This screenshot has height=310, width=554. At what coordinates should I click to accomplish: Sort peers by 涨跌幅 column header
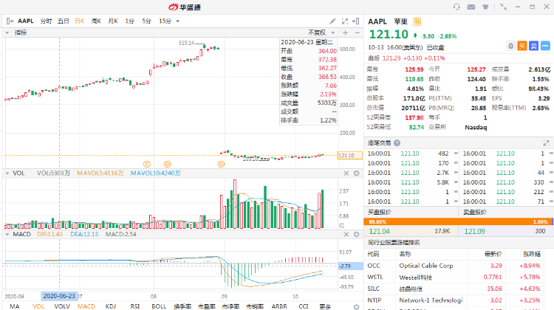(x=532, y=254)
